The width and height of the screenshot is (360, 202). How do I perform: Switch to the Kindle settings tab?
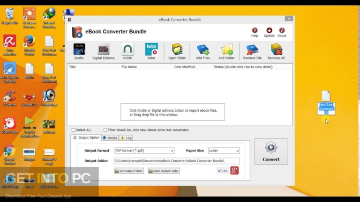point(110,138)
